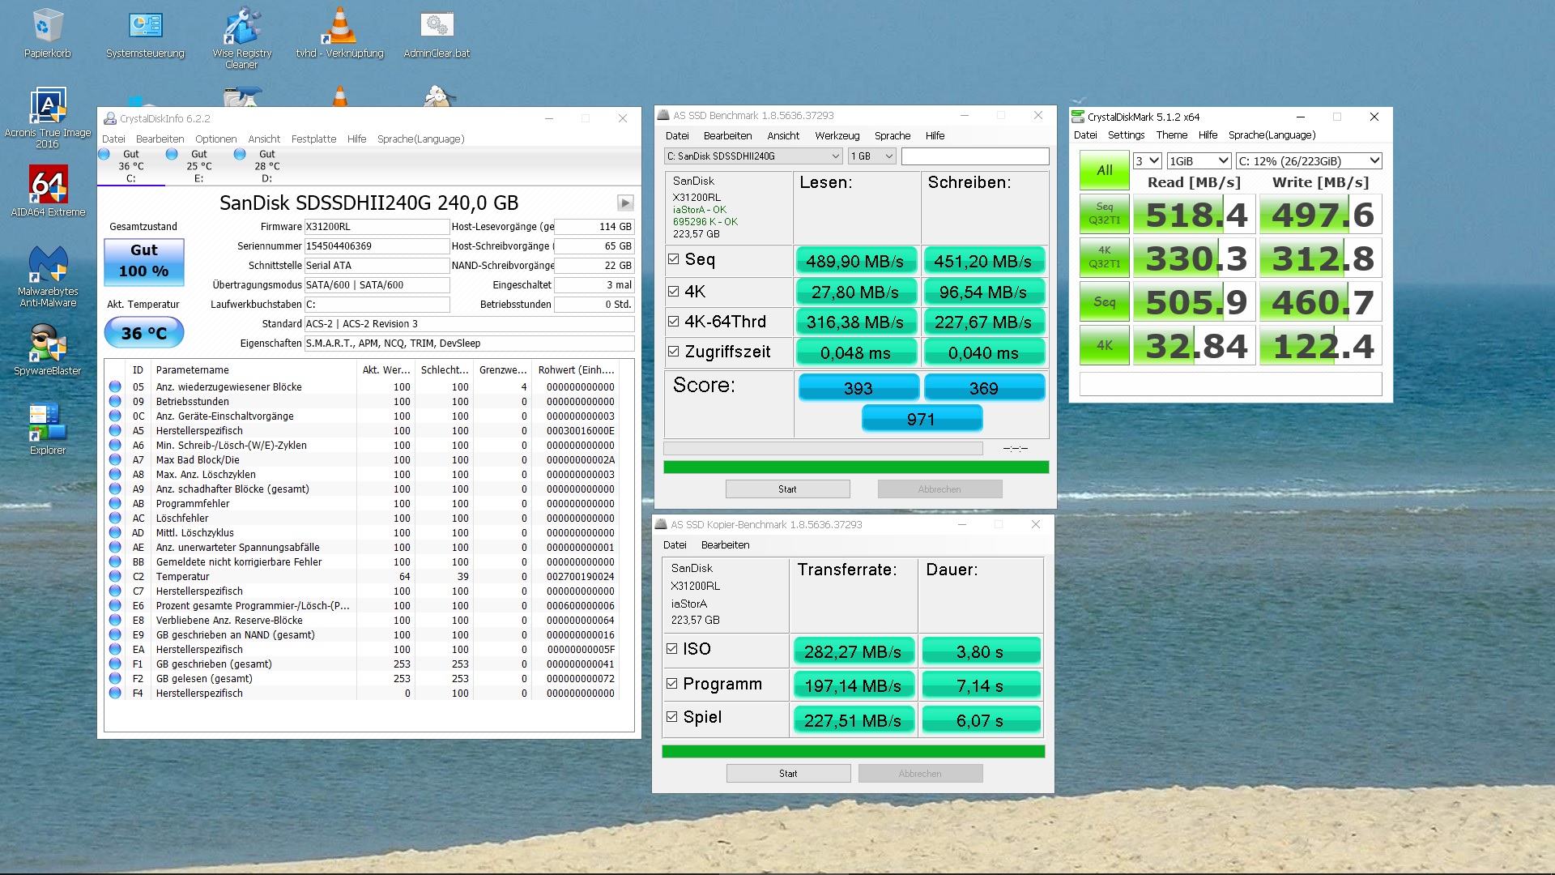This screenshot has height=875, width=1555.
Task: Open the SanDisk drive selector in AS SSD
Action: pyautogui.click(x=753, y=156)
